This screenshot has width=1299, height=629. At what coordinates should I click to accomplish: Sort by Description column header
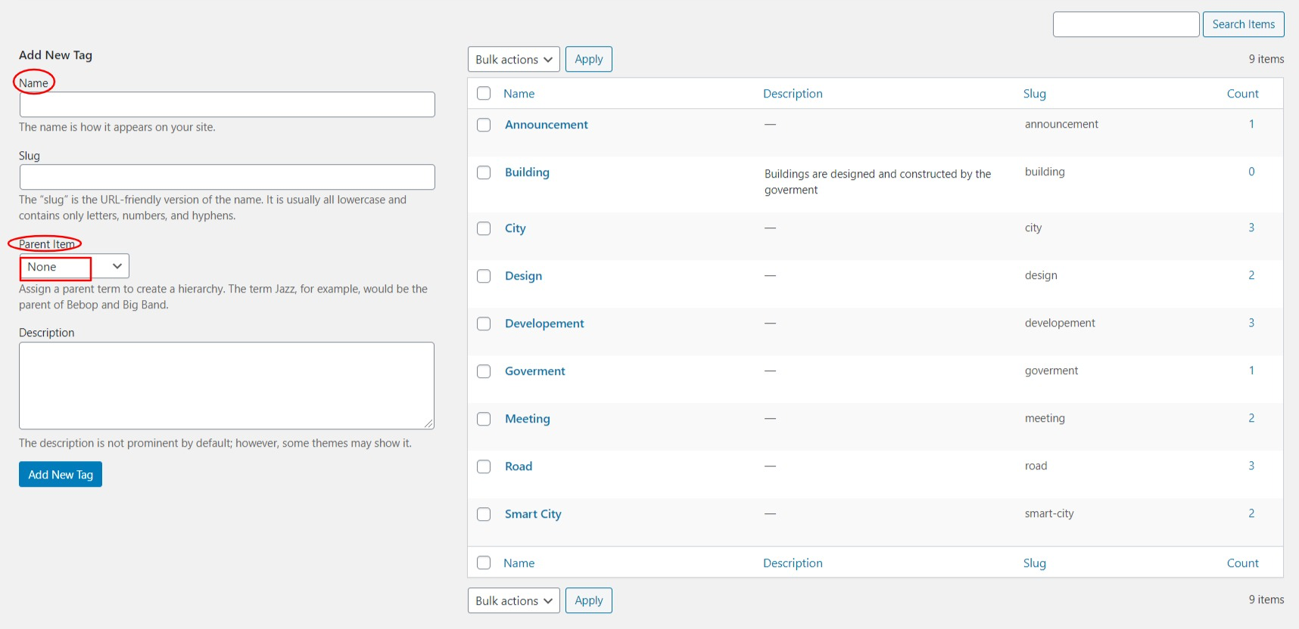tap(792, 94)
